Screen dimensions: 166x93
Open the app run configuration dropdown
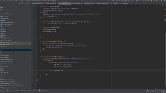[114, 1]
